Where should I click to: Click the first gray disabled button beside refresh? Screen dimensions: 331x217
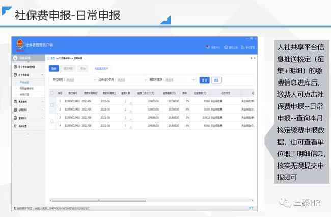pyautogui.click(x=68, y=68)
